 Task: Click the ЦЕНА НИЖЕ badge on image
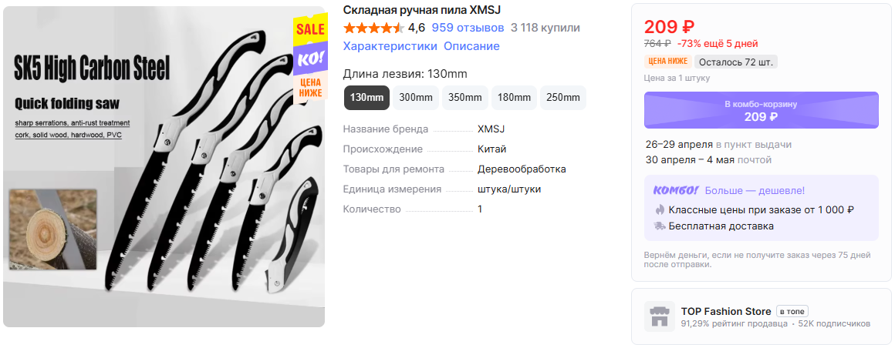point(310,88)
